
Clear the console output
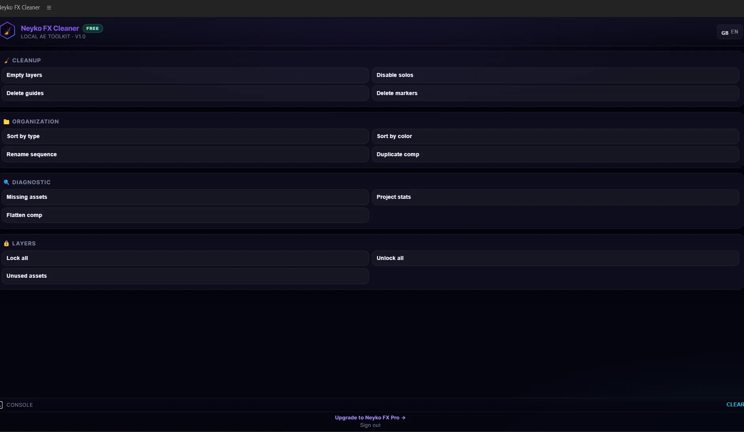(x=735, y=404)
